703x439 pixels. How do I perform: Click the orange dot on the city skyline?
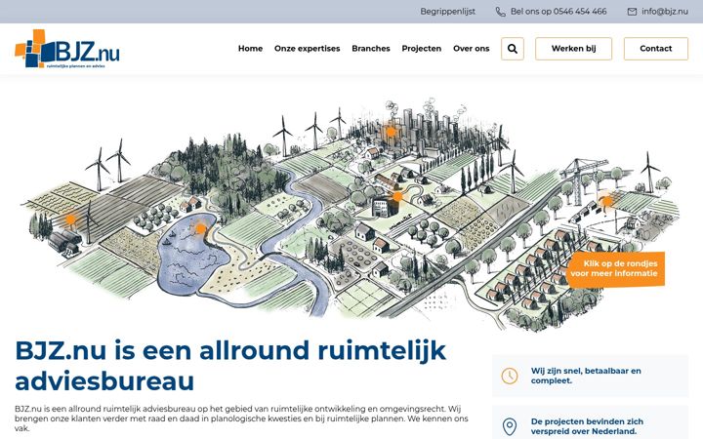click(x=391, y=132)
